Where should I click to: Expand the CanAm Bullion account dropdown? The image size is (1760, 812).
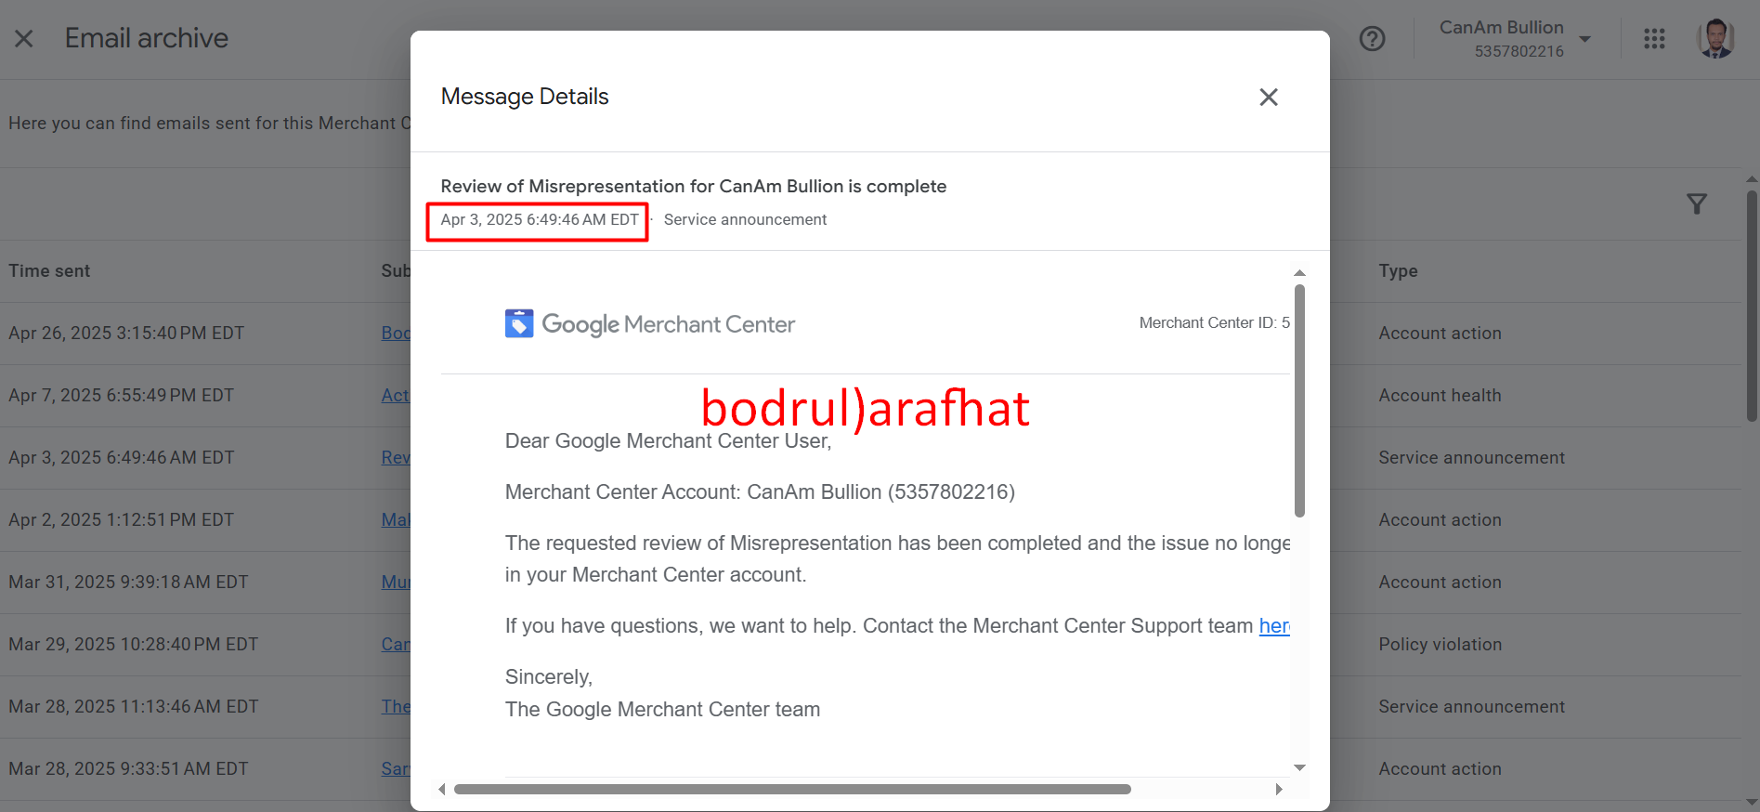click(x=1584, y=39)
